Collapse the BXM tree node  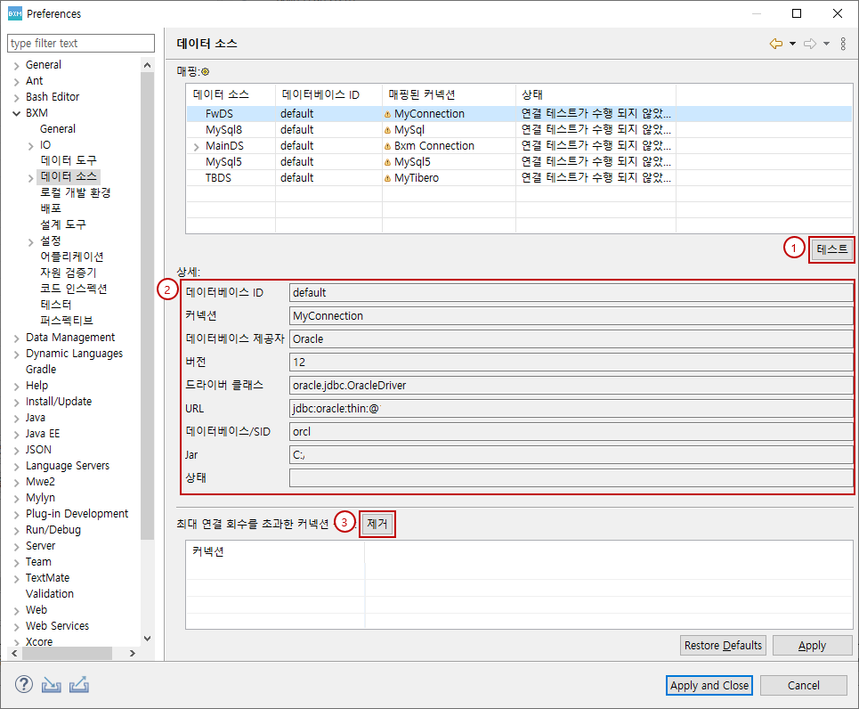click(16, 113)
